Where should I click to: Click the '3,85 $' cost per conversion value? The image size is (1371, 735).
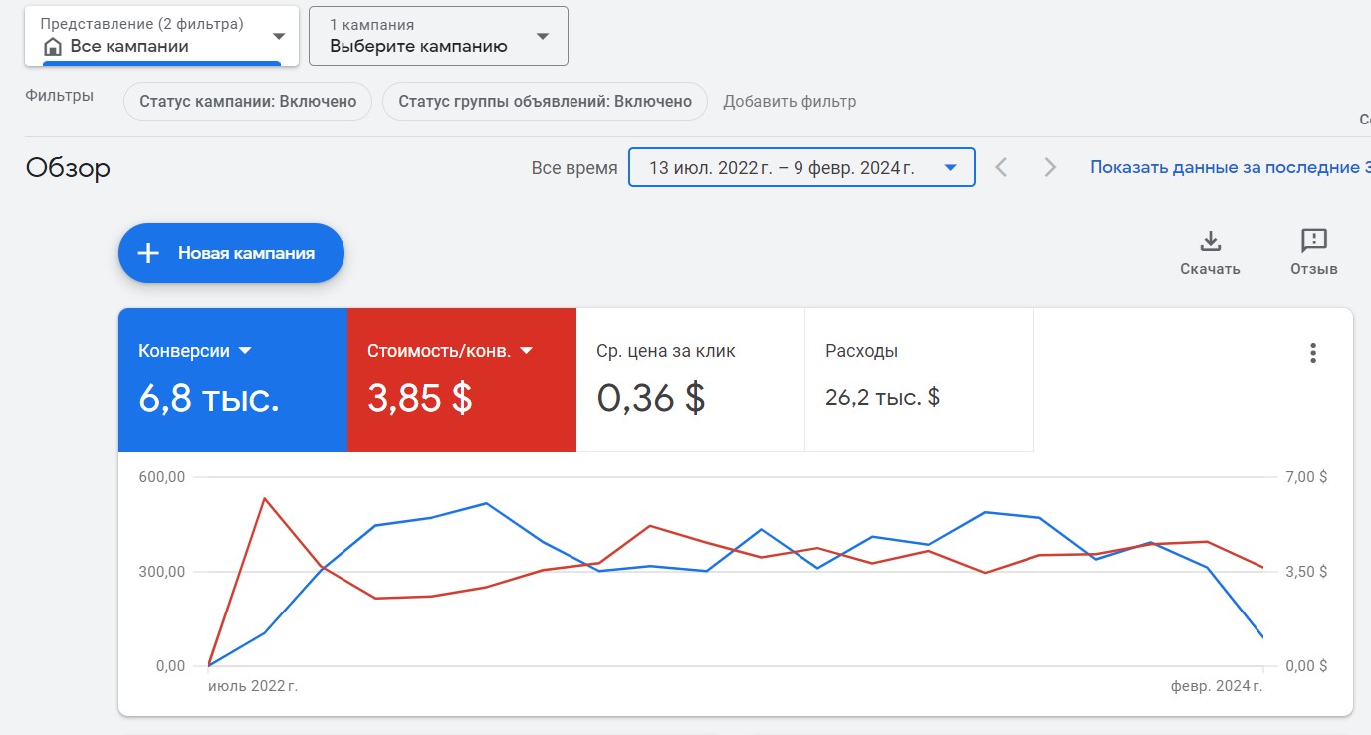(420, 398)
